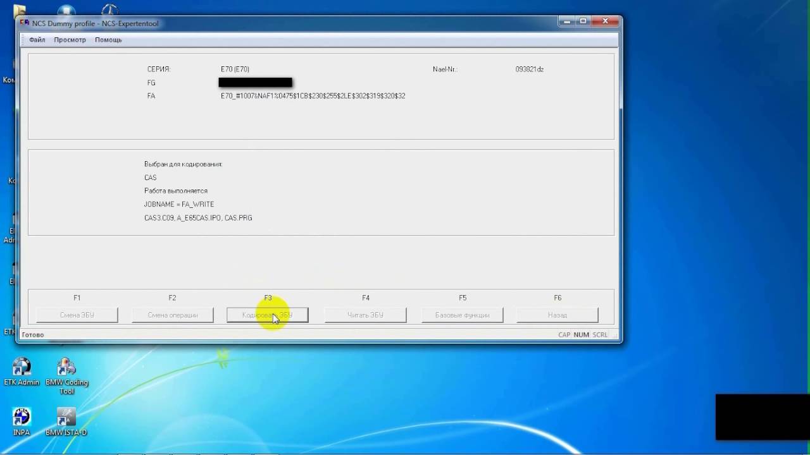Click the NUM indicator in the status bar

click(582, 335)
